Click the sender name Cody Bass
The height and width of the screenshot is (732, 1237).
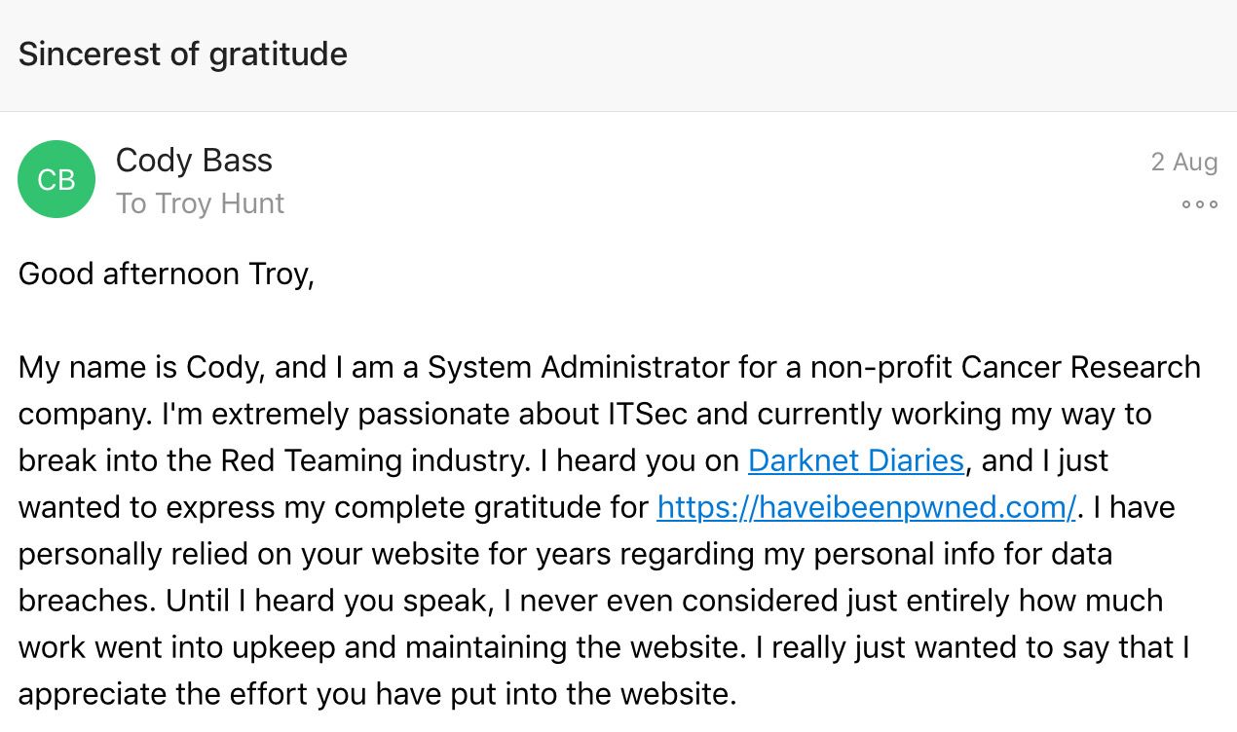(194, 161)
